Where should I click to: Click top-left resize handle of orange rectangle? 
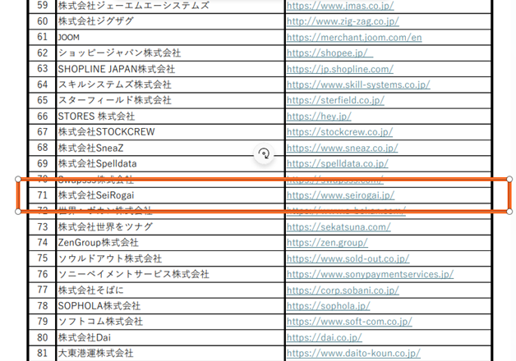tap(18, 179)
